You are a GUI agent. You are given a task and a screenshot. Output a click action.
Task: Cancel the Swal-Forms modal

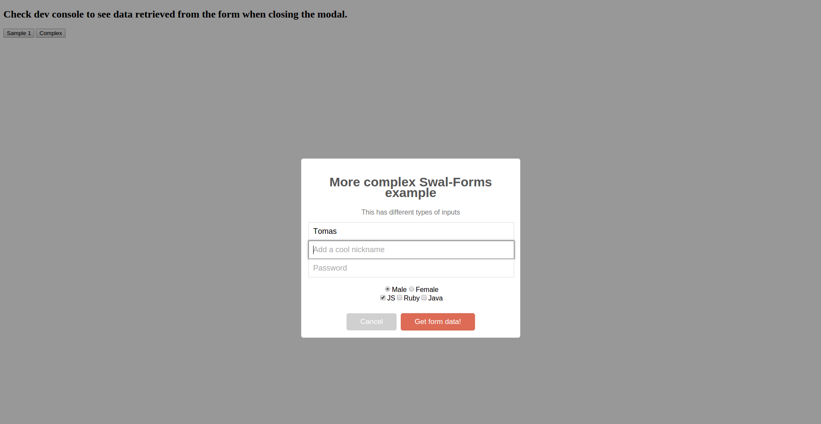tap(371, 322)
